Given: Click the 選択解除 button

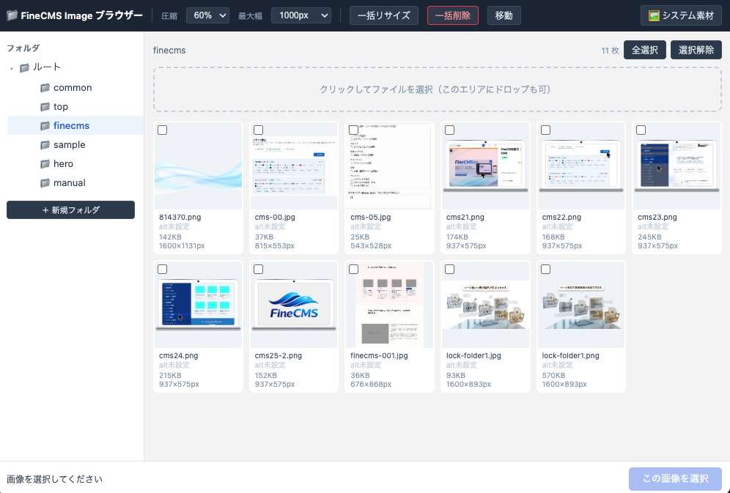Looking at the screenshot, I should point(696,51).
